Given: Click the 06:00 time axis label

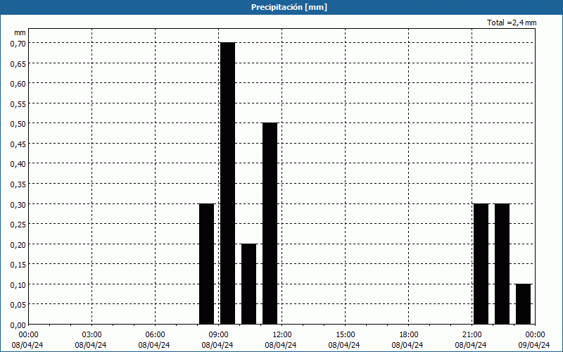Looking at the screenshot, I should coord(155,335).
